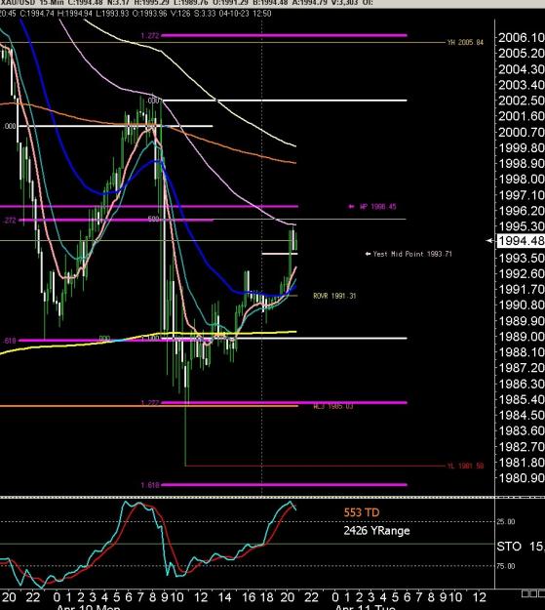Select the 1.618 Fibonacci label
The width and height of the screenshot is (545, 610).
150,485
